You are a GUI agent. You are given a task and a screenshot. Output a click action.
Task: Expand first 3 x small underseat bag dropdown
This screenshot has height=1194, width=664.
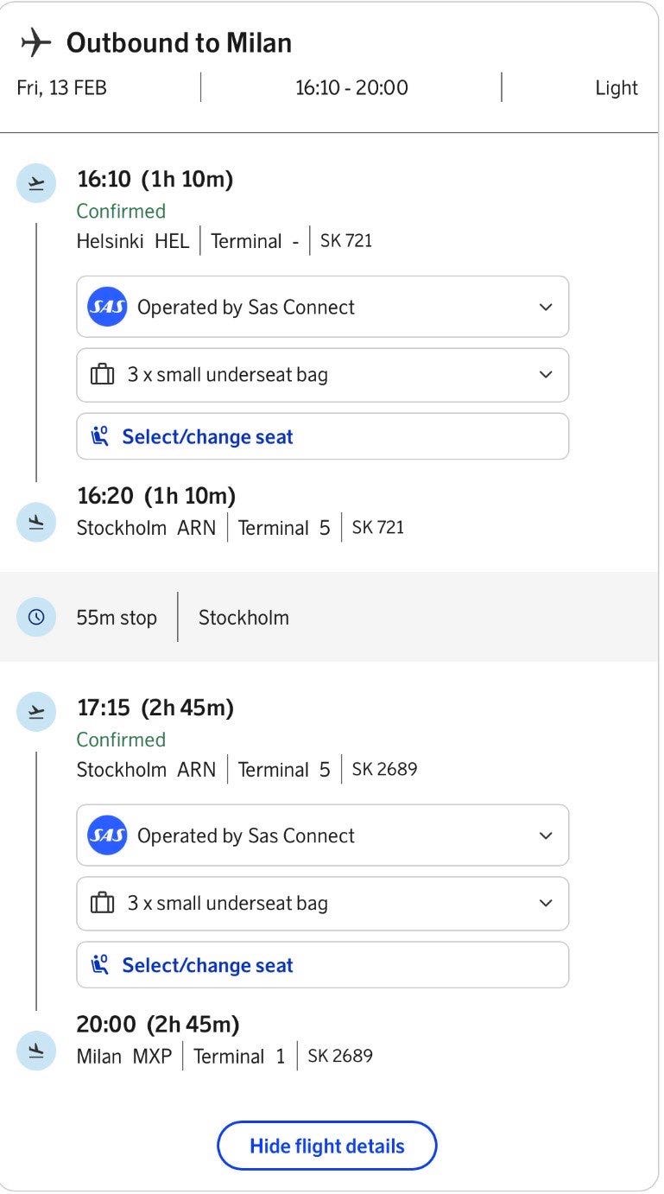point(545,375)
